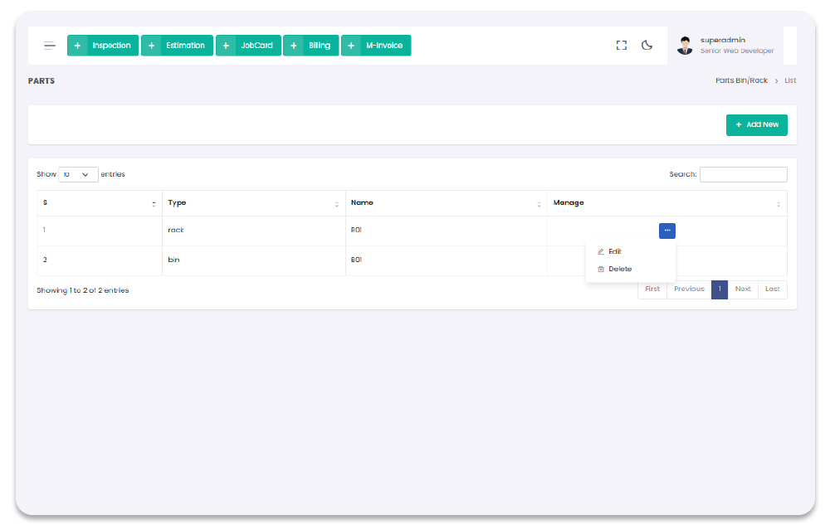Screen dimensions: 830x525
Task: Toggle dark mode with the moon icon
Action: pyautogui.click(x=647, y=46)
